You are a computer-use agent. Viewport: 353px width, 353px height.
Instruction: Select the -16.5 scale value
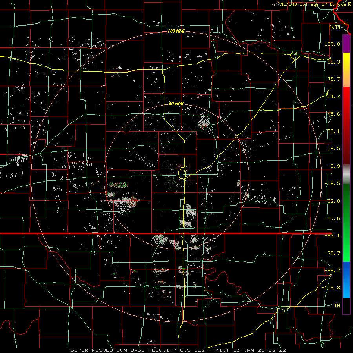click(332, 184)
